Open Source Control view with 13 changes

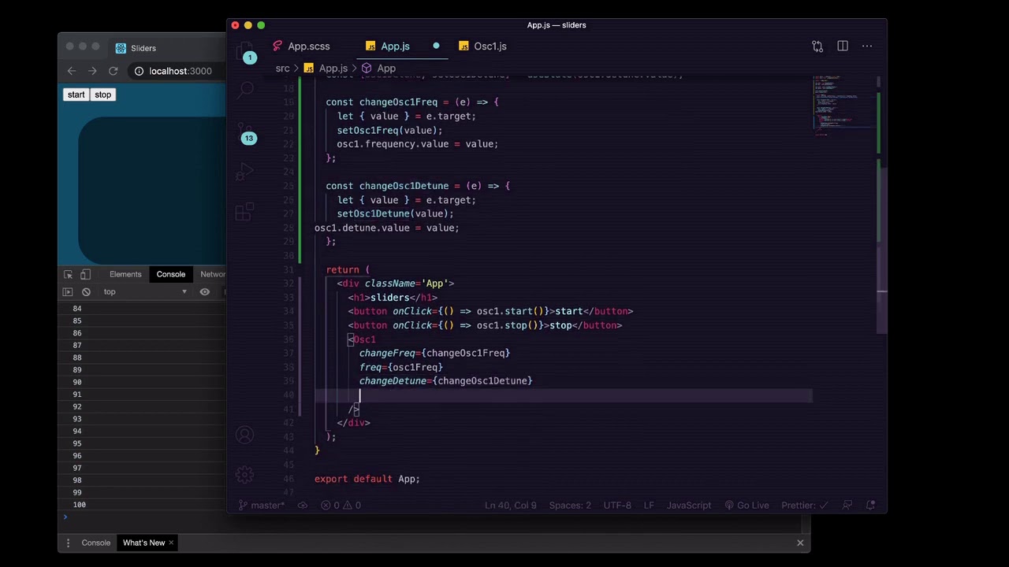[246, 132]
